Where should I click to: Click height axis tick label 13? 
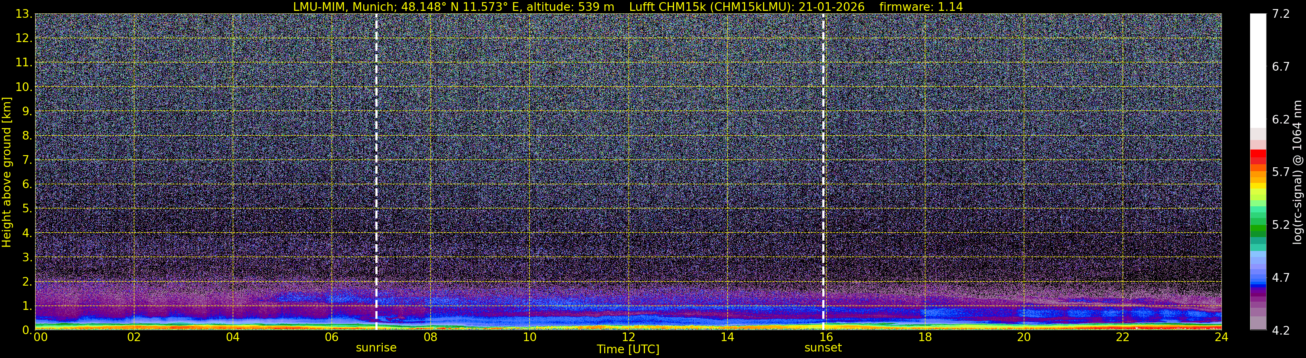tap(23, 14)
